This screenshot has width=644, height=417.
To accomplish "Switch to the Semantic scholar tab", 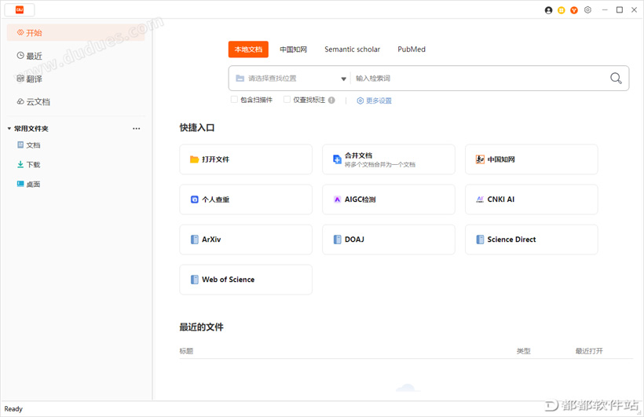I will coord(353,49).
